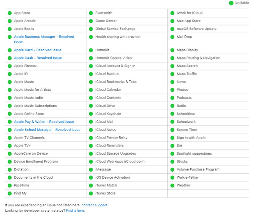Select Maps Routing & Navigation entry
253x214 pixels.
pos(199,58)
